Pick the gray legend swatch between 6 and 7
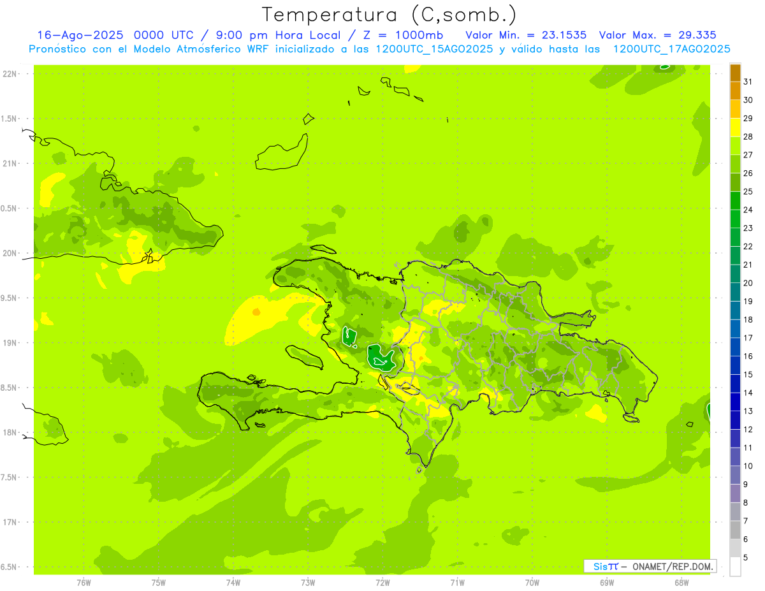Viewport: 765px width, 591px height. click(735, 530)
